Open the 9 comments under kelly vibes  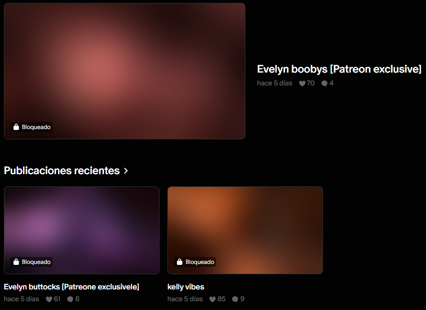(x=235, y=299)
